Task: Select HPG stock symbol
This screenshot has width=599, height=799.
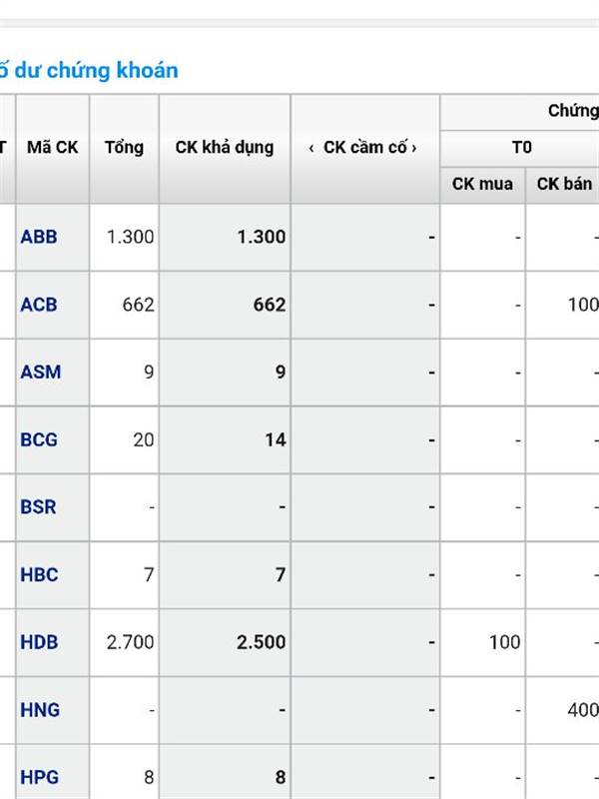Action: coord(39,777)
